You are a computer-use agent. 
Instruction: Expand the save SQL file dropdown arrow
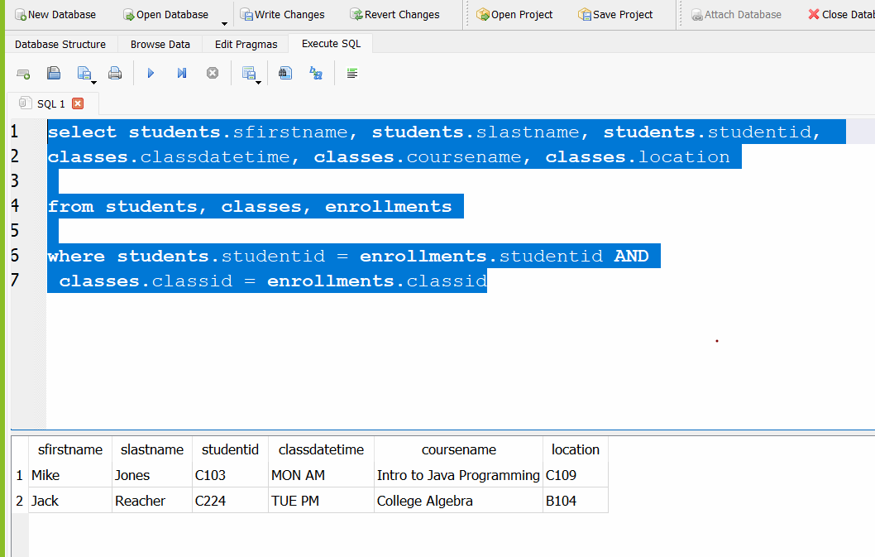93,83
